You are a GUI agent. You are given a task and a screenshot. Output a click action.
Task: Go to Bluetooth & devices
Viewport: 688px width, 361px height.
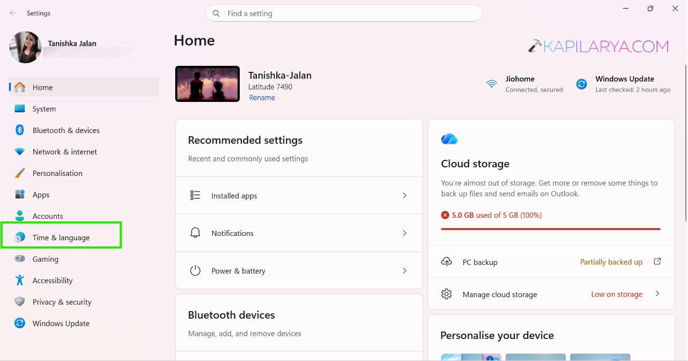pos(84,130)
